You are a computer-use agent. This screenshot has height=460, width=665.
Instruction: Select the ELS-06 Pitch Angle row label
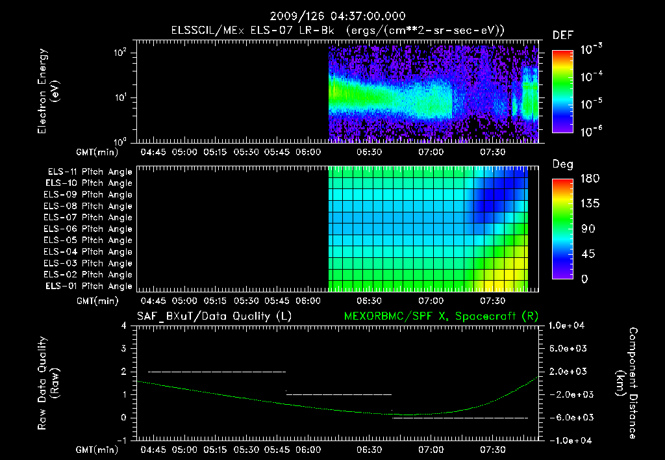(88, 229)
